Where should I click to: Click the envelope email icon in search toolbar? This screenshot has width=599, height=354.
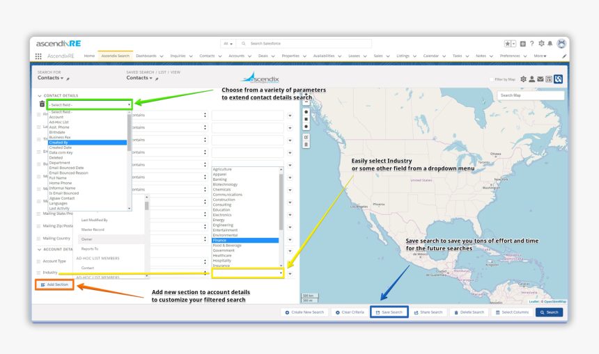[x=540, y=79]
